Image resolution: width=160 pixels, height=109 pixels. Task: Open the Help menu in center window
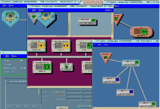[x=108, y=10]
